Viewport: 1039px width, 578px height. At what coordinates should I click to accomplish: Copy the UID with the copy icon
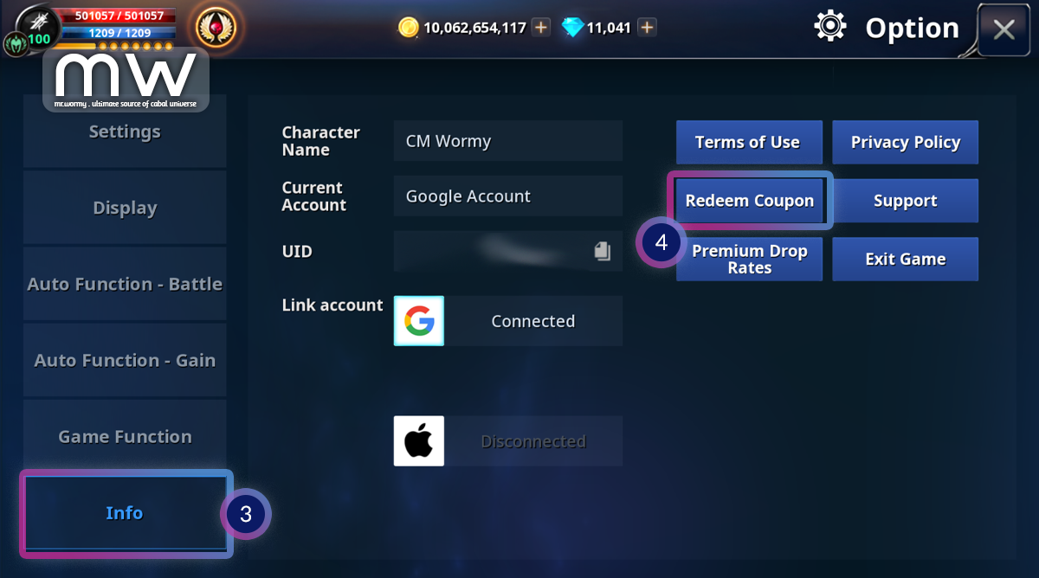click(603, 251)
